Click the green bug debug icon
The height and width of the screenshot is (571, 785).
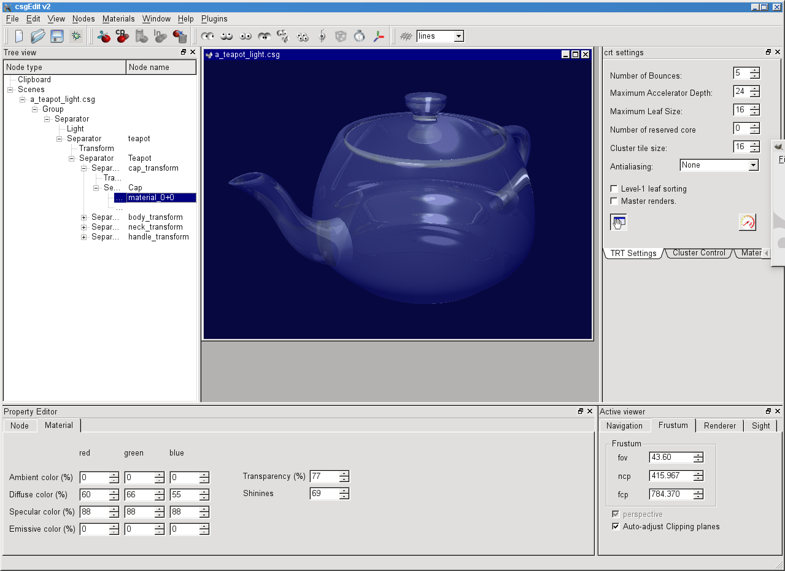pos(76,36)
